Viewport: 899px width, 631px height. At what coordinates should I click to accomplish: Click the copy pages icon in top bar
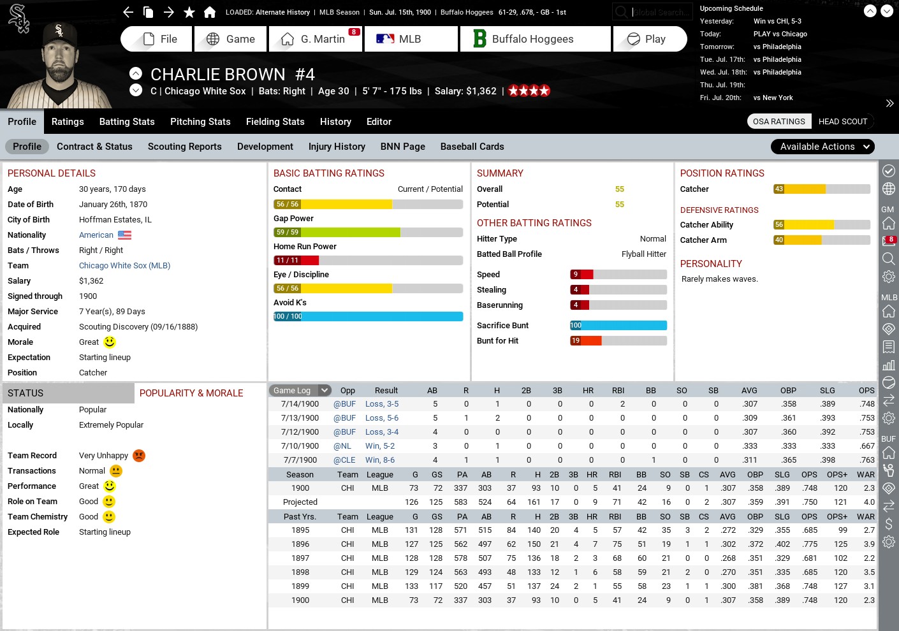(149, 12)
